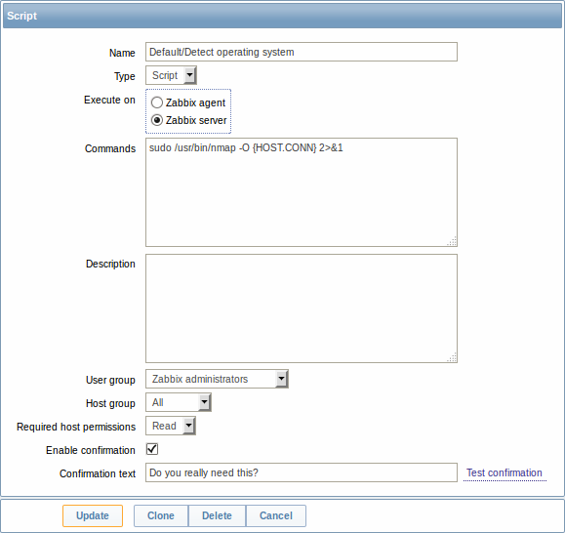This screenshot has width=565, height=533.
Task: Click the Update button
Action: pos(93,515)
